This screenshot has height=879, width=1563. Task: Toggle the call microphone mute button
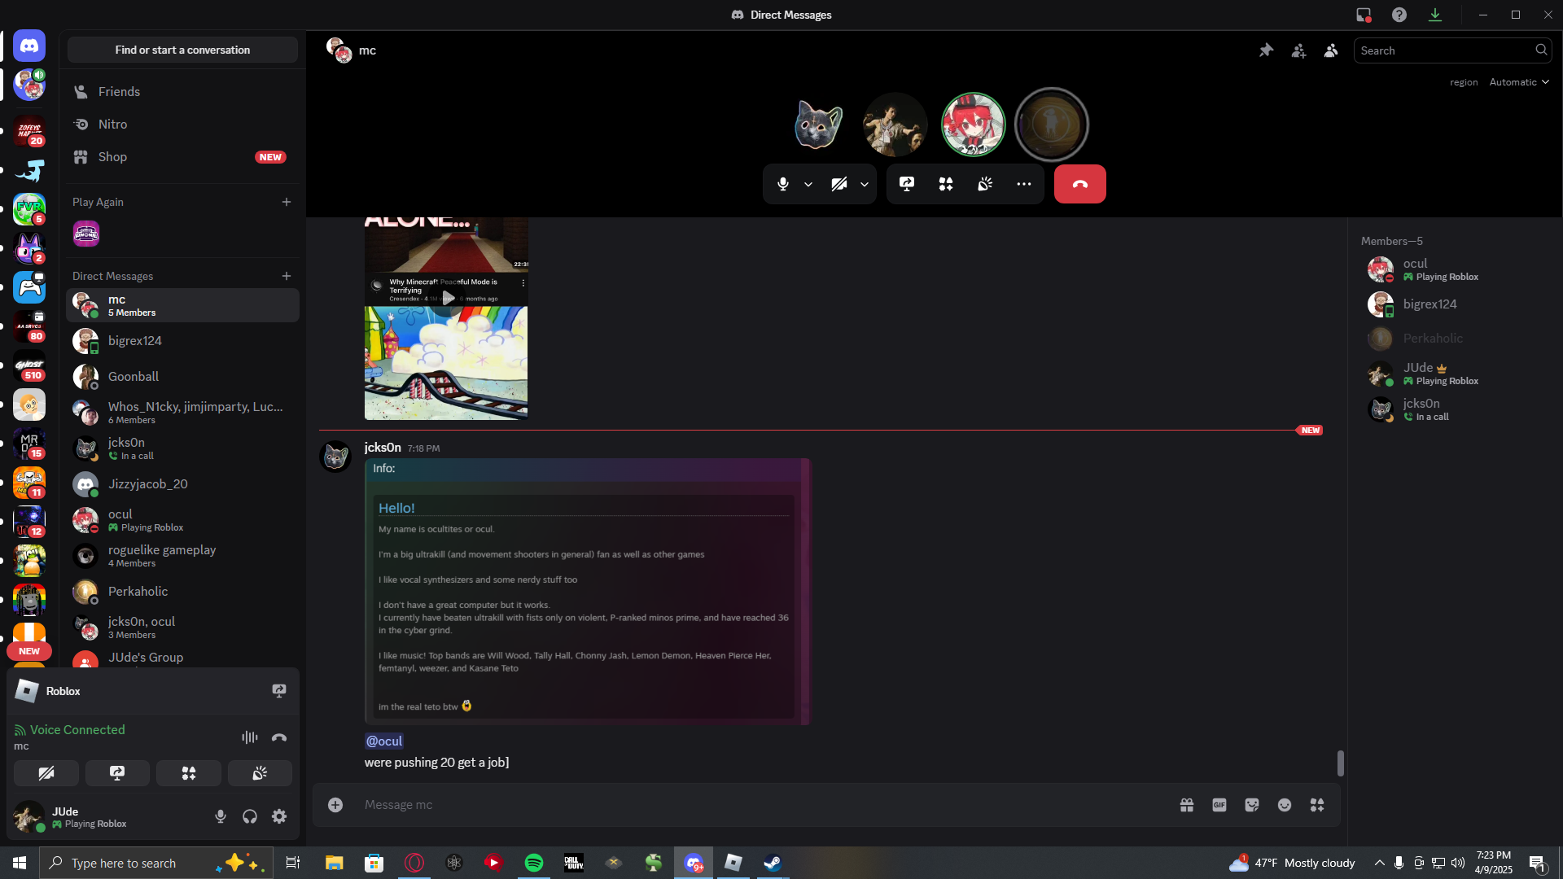(x=783, y=184)
